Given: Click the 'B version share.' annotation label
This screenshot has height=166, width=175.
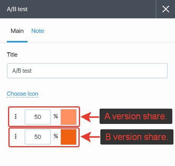Looking at the screenshot, I should coord(137,137).
